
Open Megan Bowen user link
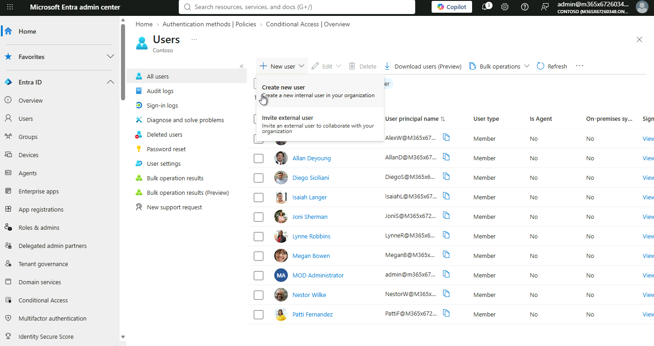[x=311, y=256]
